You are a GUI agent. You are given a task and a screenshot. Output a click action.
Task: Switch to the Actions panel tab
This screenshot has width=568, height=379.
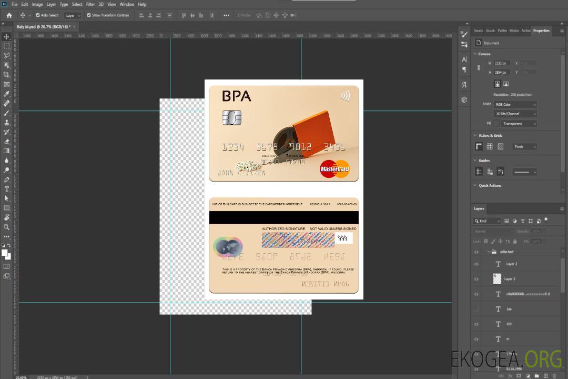click(525, 31)
